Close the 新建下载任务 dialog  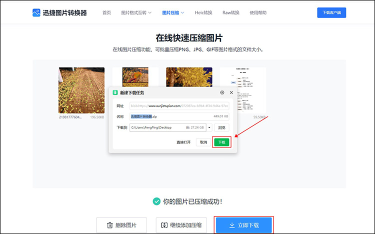coord(231,92)
